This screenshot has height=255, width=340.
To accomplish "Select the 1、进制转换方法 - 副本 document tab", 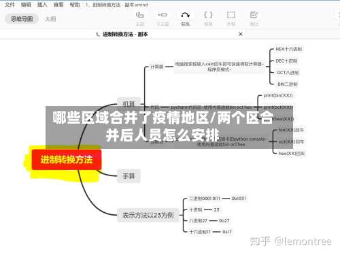I will [122, 34].
